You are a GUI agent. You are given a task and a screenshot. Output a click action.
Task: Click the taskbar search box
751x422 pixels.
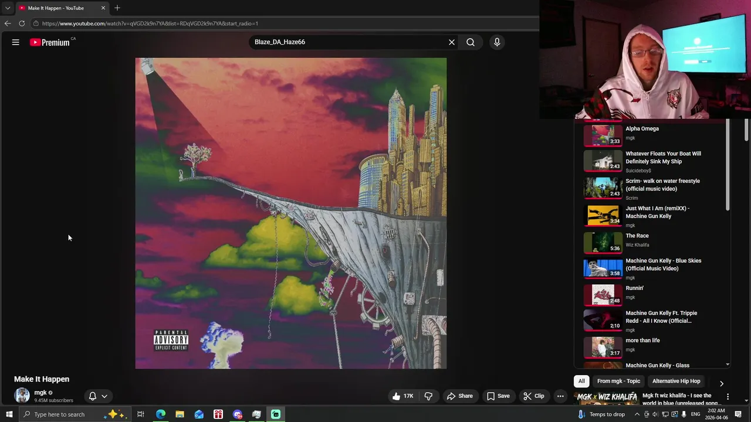73,414
